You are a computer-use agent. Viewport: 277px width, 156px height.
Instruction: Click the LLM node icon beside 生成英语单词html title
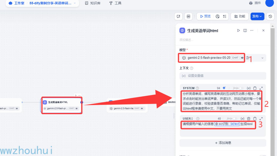[x=182, y=30]
